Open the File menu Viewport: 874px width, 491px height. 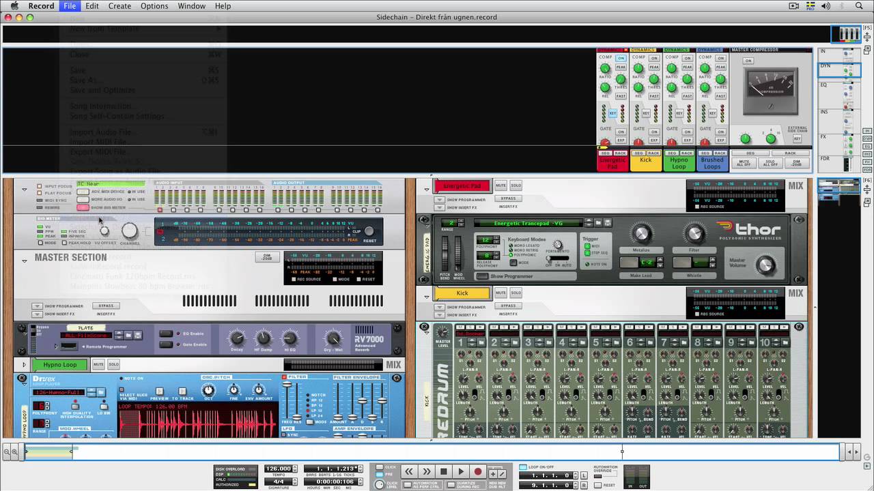[x=70, y=5]
